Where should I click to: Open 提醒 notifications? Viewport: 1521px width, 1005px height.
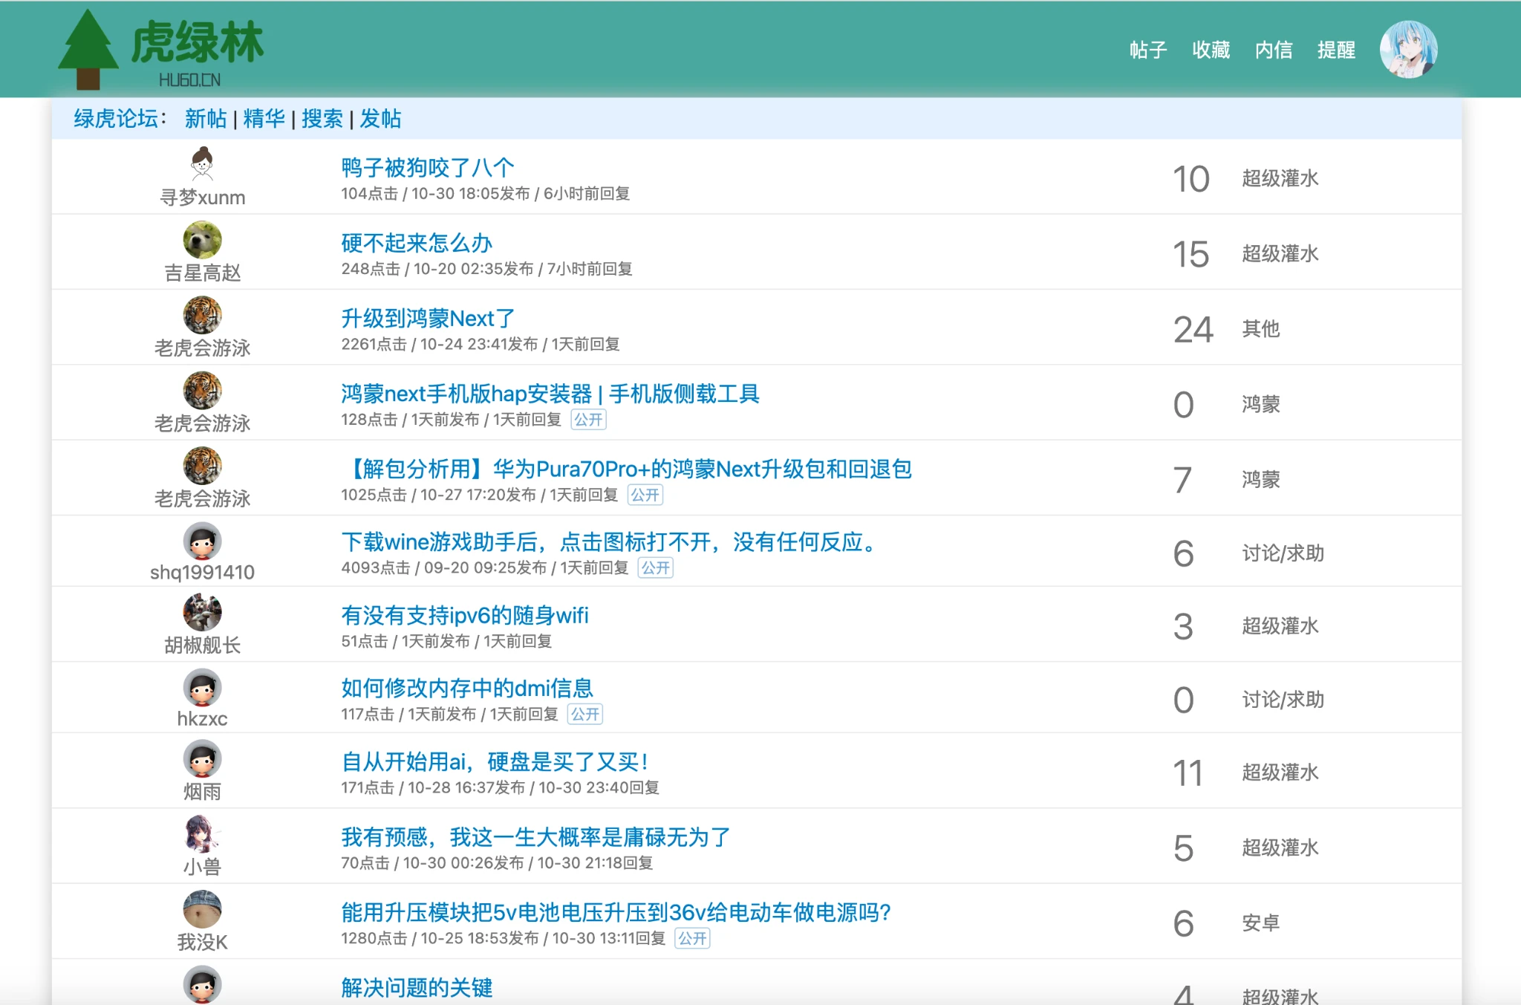(1336, 50)
